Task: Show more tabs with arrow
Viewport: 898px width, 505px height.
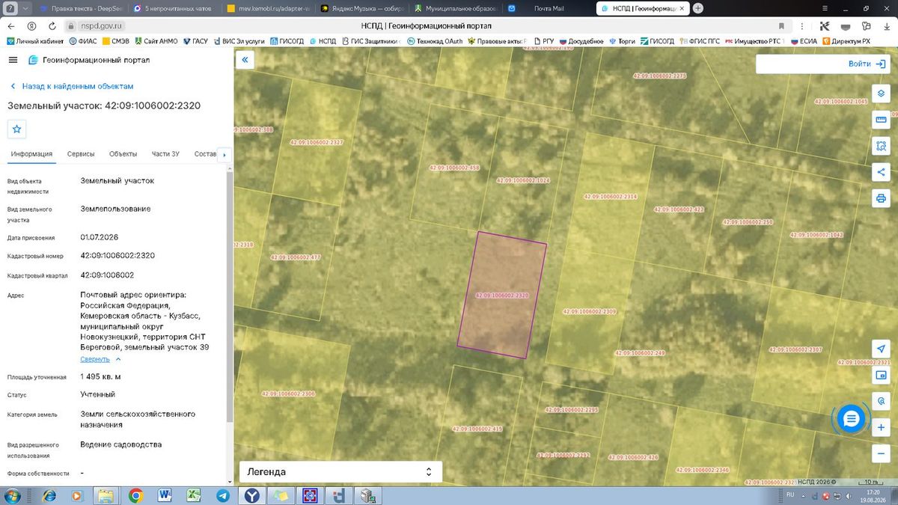Action: tap(224, 155)
